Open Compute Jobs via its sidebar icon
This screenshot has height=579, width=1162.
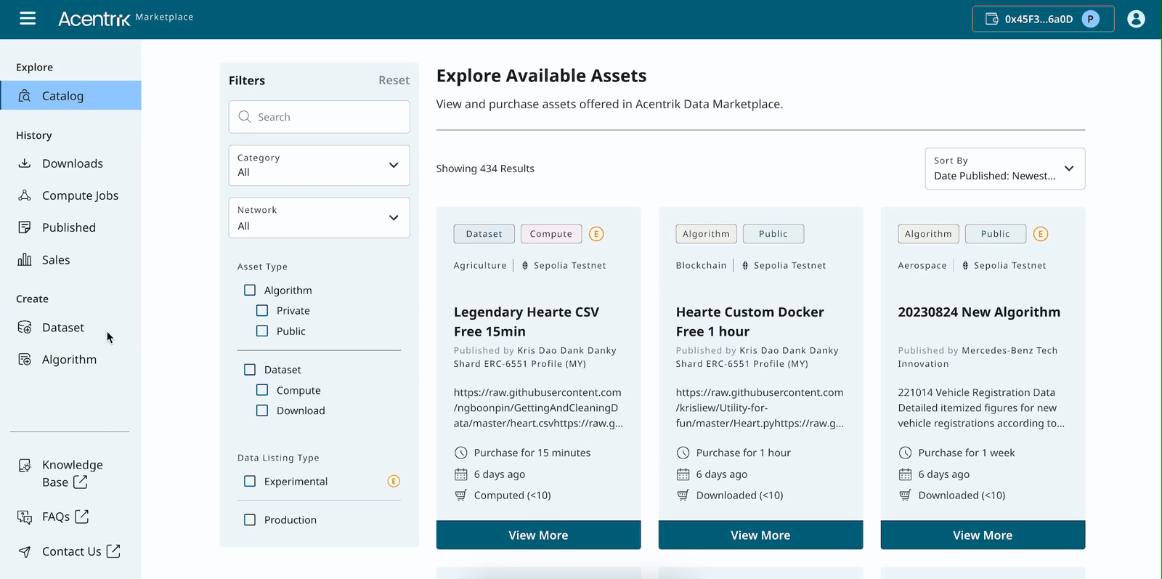point(25,195)
